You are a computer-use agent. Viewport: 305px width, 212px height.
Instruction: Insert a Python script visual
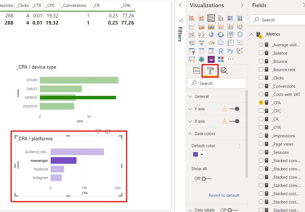[230, 51]
